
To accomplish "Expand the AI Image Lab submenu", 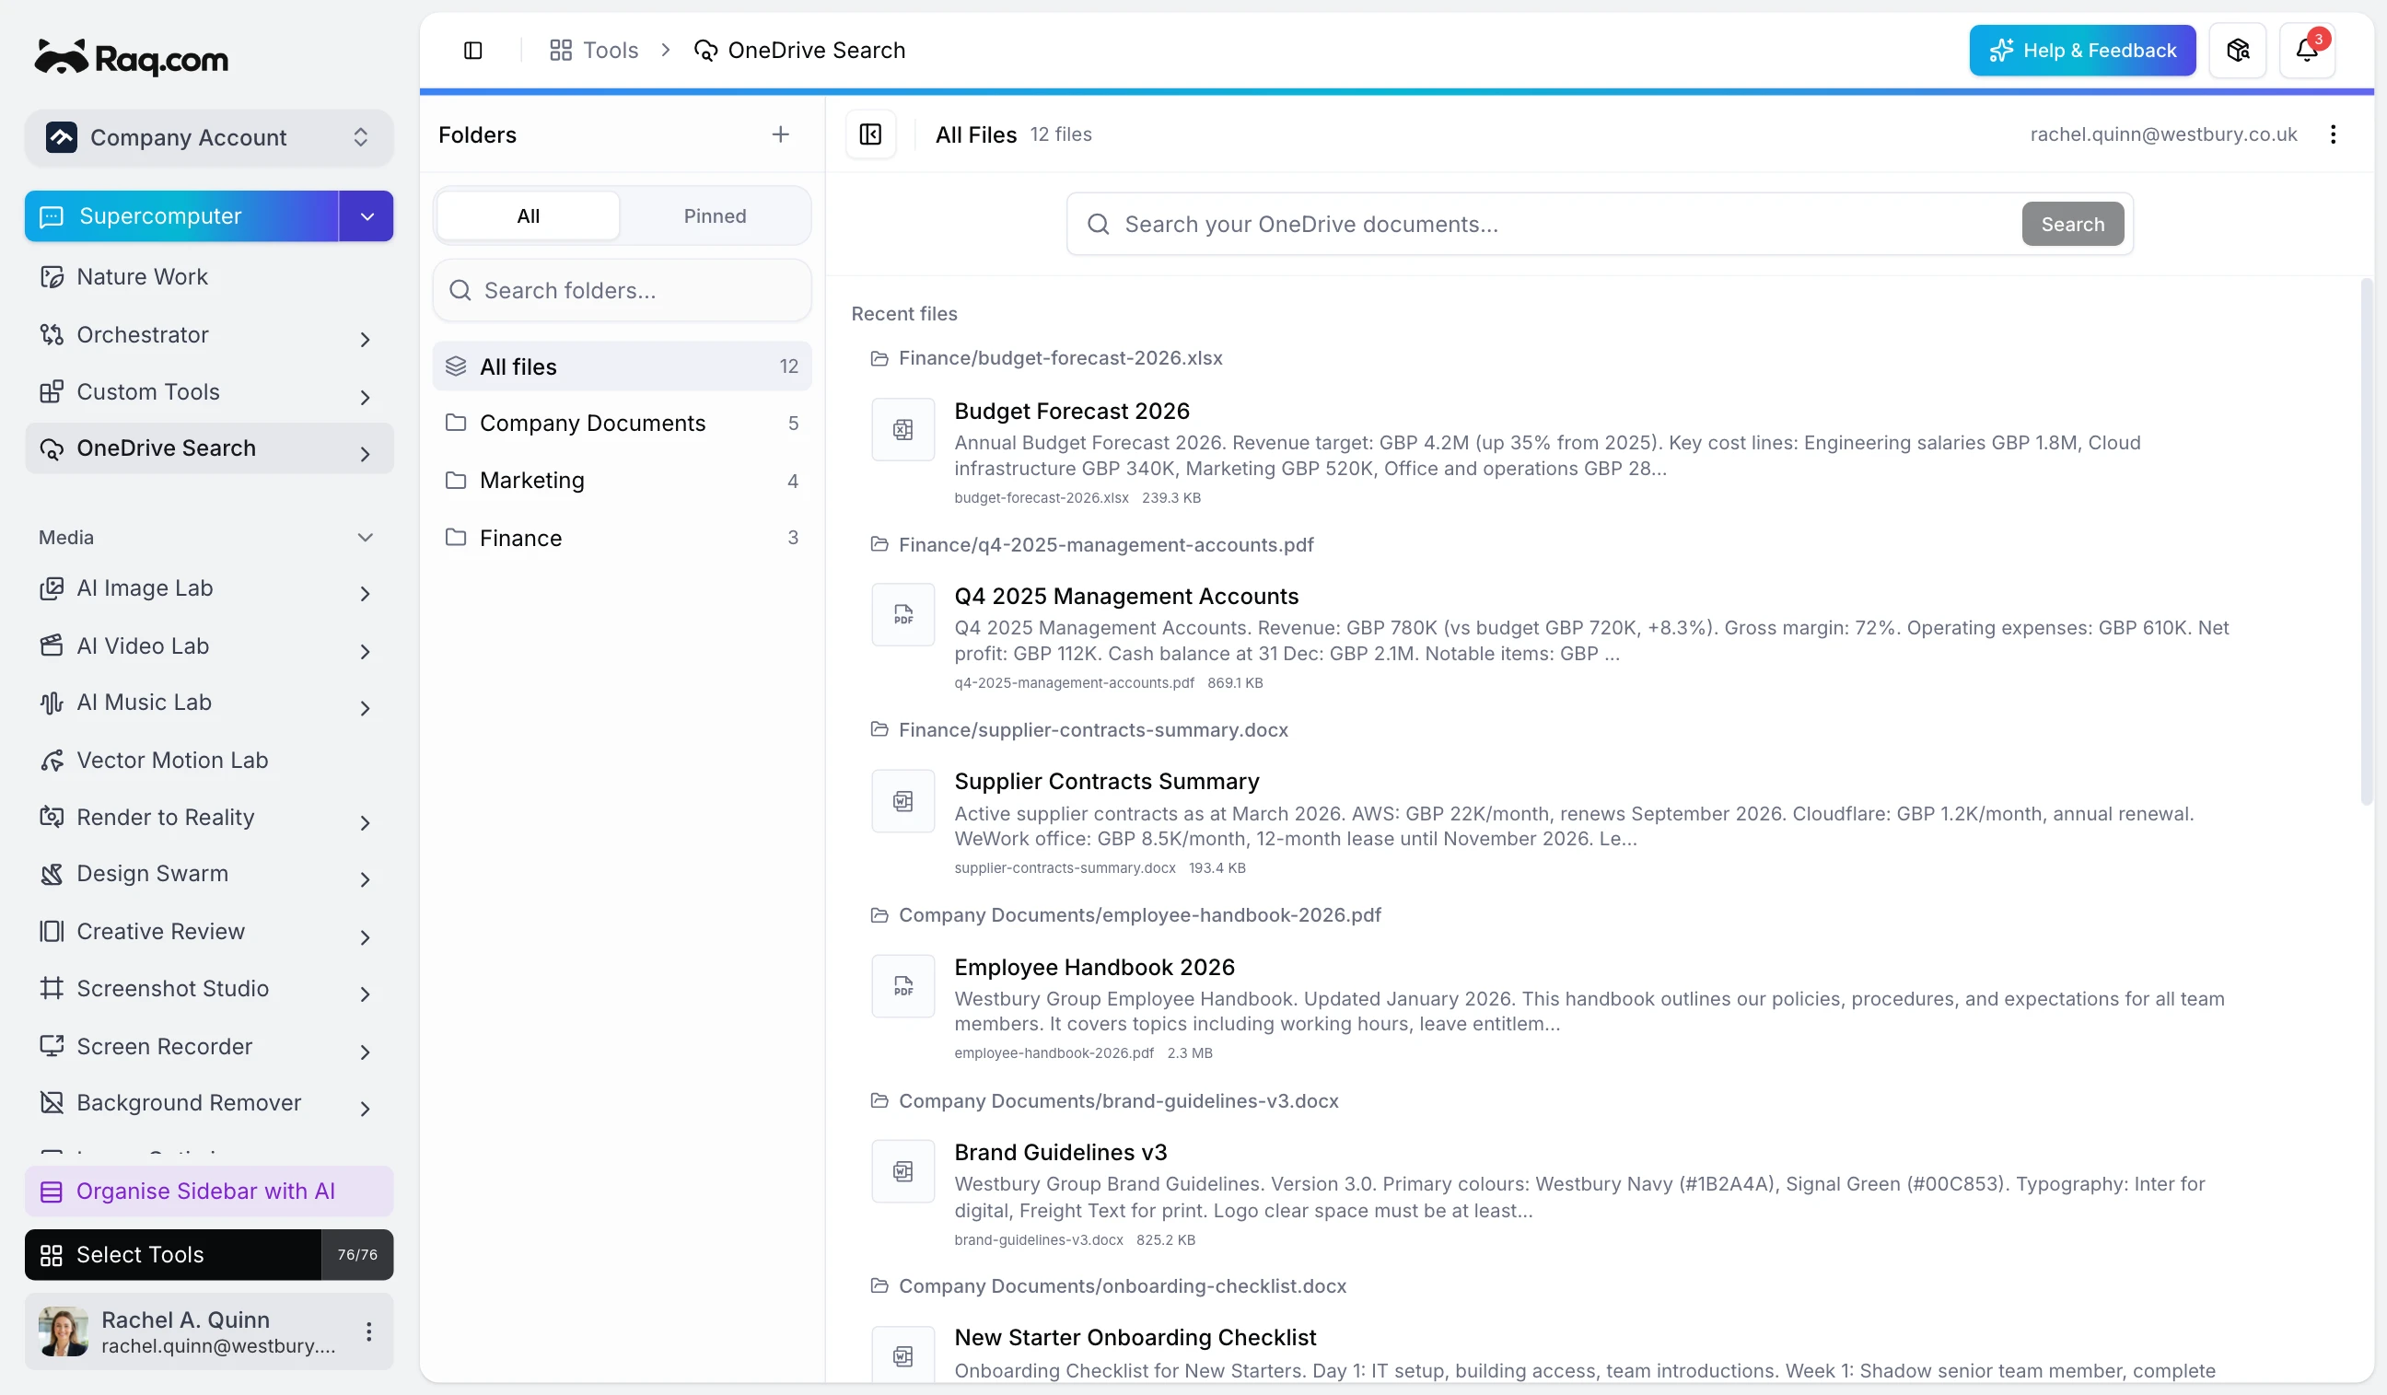I will coord(365,593).
